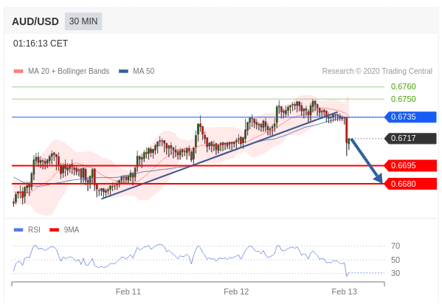Click the Trading Central research credit
This screenshot has width=442, height=307.
(x=377, y=71)
